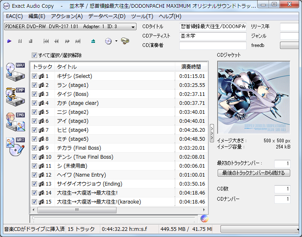Click the colorful CD icon below track list

(204, 219)
